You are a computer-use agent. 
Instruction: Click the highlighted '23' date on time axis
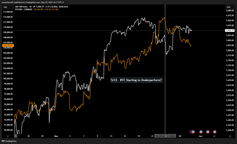pos(15,136)
